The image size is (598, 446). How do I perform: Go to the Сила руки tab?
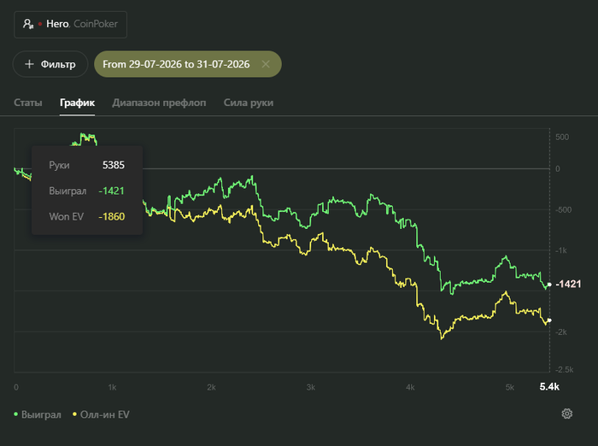coord(249,103)
